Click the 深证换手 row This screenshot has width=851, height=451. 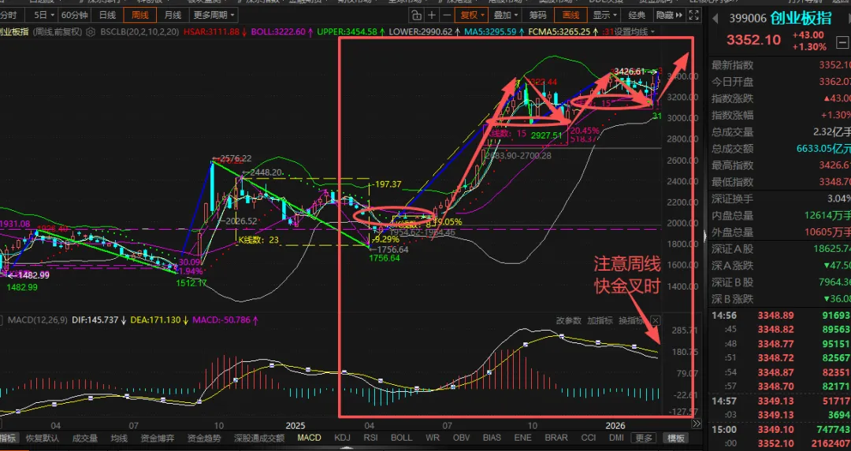tap(780, 198)
